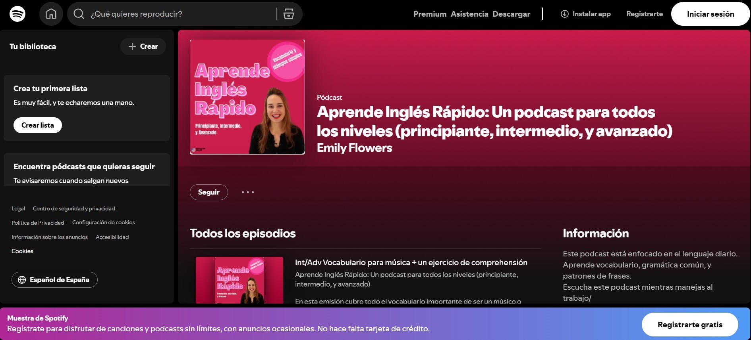Click 'Este podcast está enfocado en el lenguaje diario.'
The image size is (751, 340).
650,254
